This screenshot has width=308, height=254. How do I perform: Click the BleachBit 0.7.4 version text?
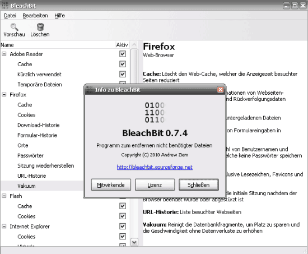[x=155, y=133]
